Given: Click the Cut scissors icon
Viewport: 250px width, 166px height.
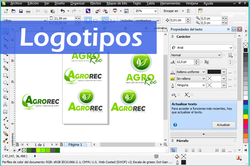Looking at the screenshot, I should point(38,11).
